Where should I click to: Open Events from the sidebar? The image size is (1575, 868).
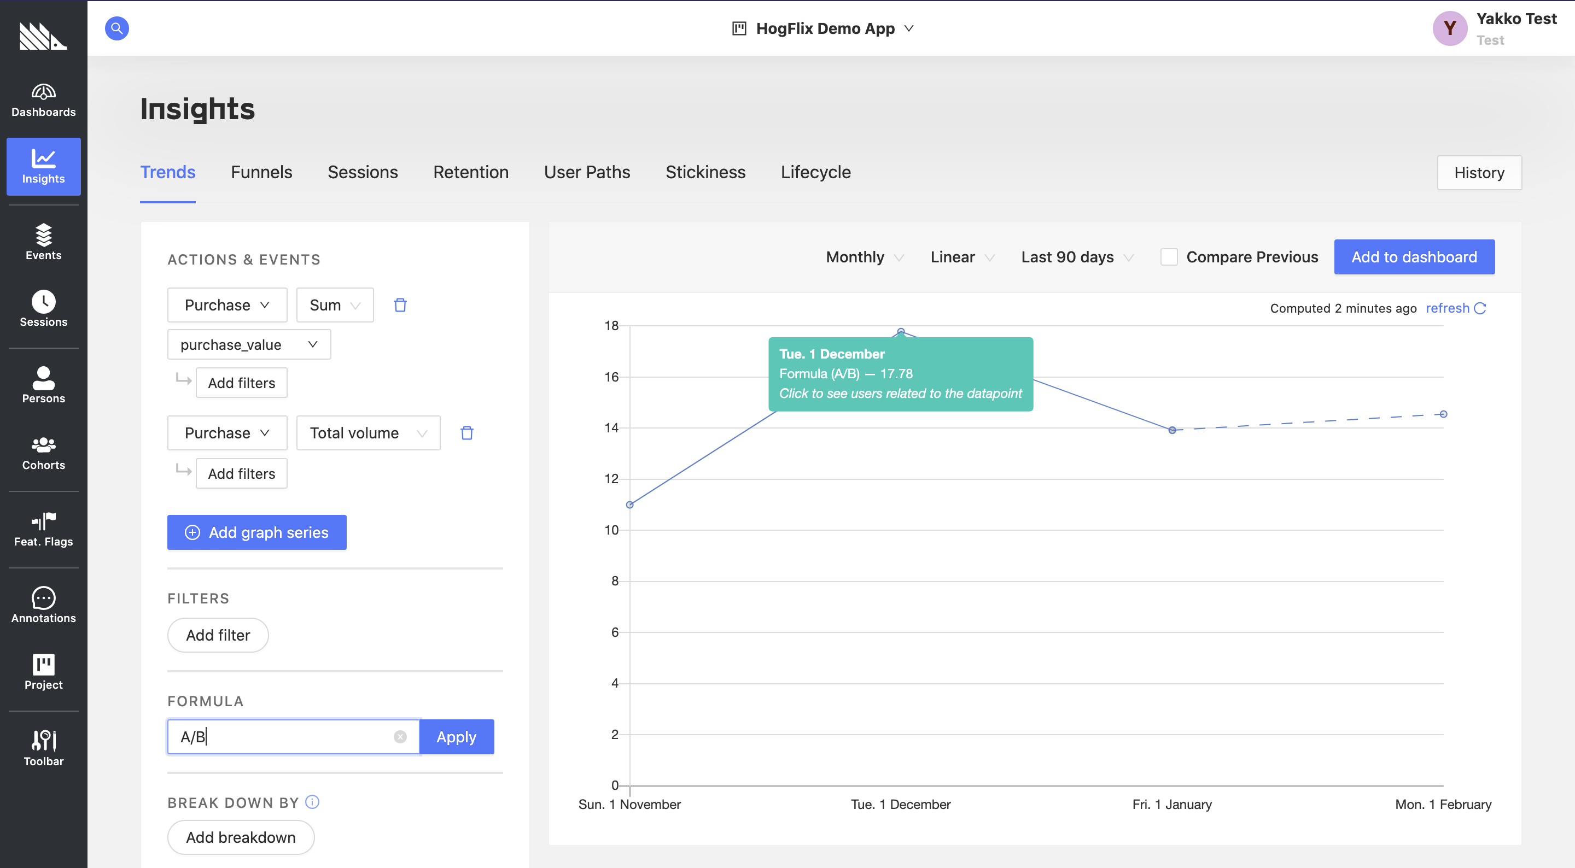tap(43, 242)
